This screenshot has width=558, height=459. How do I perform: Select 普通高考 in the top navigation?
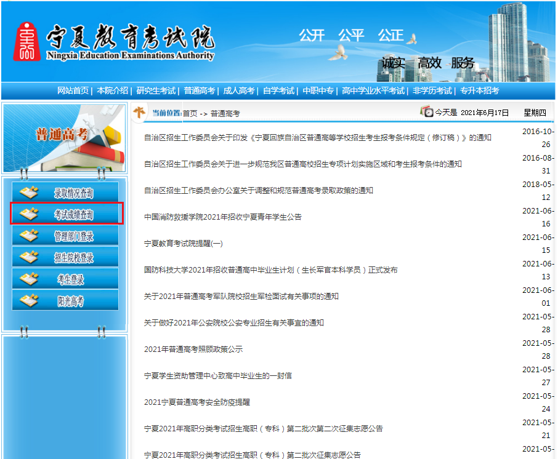click(x=200, y=90)
